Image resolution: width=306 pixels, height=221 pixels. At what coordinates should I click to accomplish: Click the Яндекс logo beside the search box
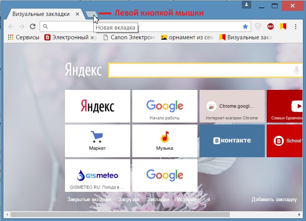pos(83,70)
